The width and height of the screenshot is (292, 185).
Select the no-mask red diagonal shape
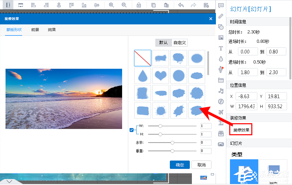pyautogui.click(x=142, y=58)
